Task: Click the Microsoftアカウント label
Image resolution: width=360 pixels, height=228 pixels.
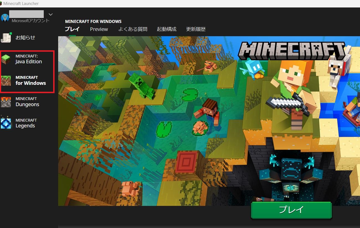Action: click(30, 21)
